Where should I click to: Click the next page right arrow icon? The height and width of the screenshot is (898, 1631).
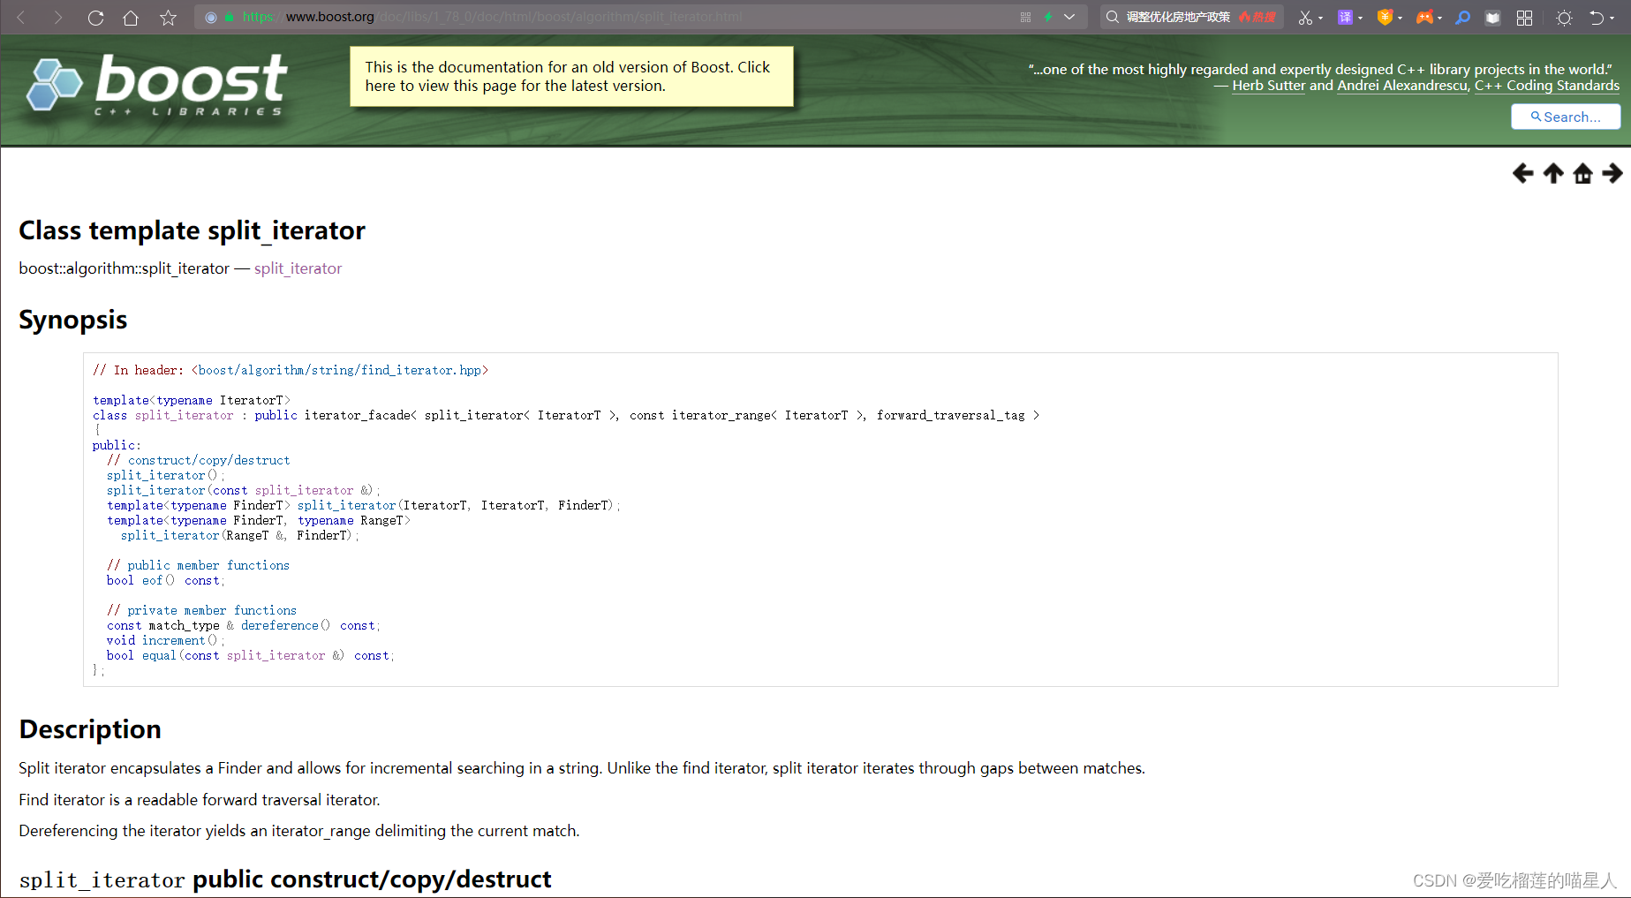(1612, 173)
